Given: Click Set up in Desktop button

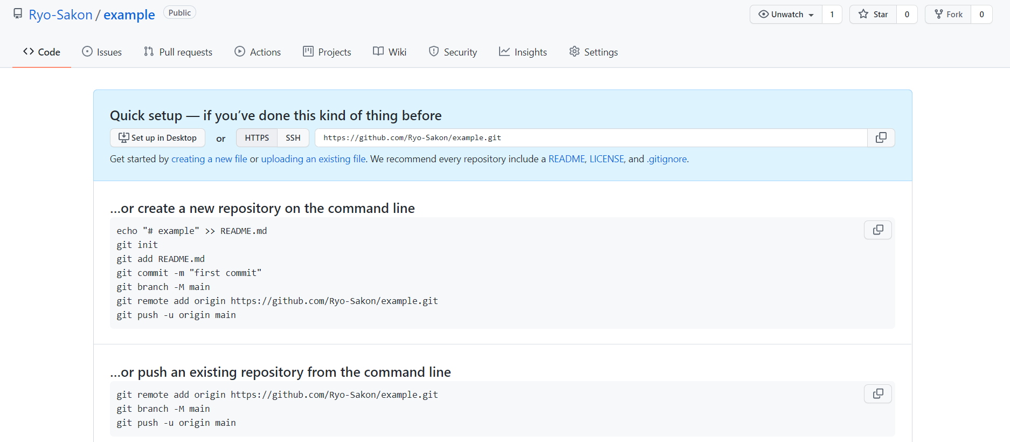Looking at the screenshot, I should (157, 137).
